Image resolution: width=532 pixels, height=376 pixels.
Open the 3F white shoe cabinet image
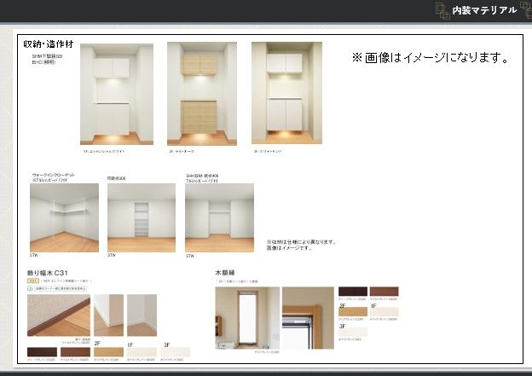[x=286, y=93]
